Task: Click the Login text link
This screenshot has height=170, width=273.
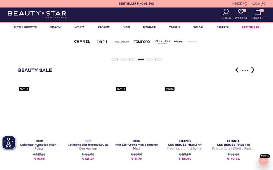Action: (256, 3)
